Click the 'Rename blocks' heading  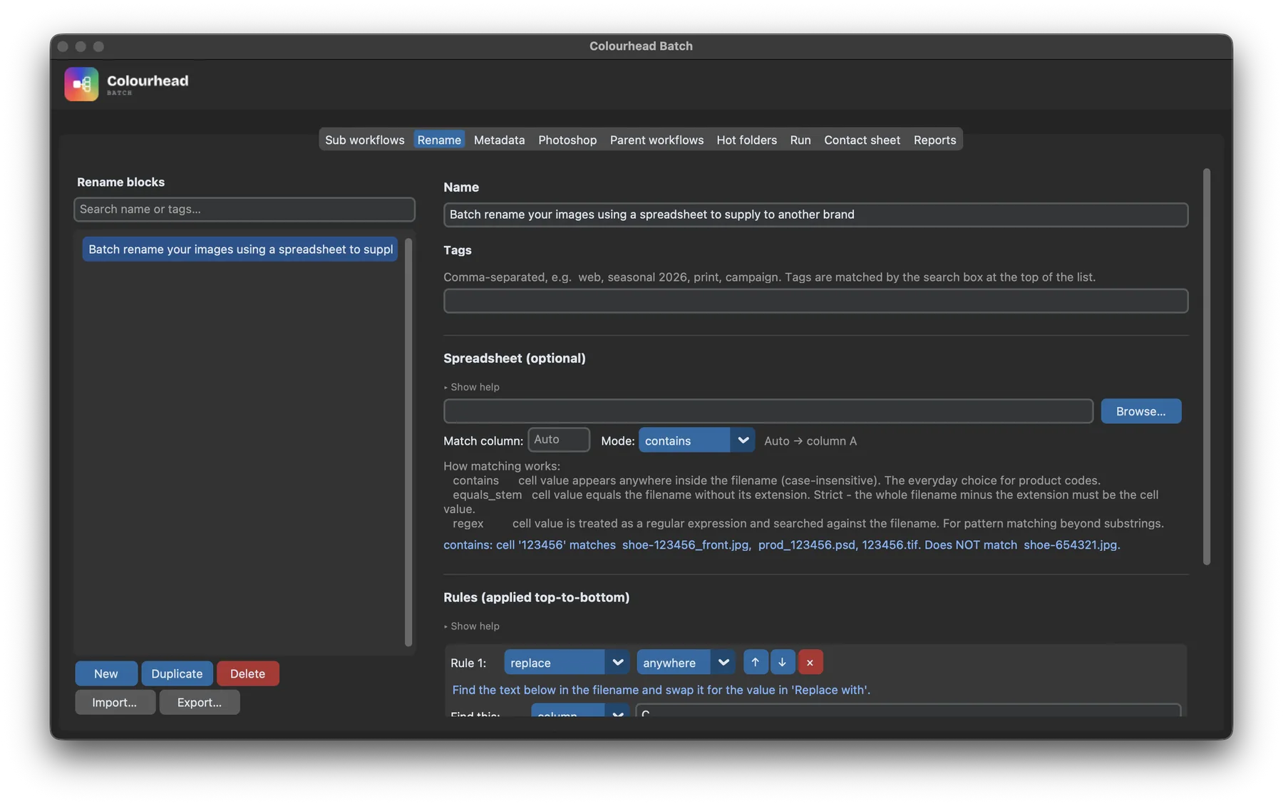click(x=120, y=182)
